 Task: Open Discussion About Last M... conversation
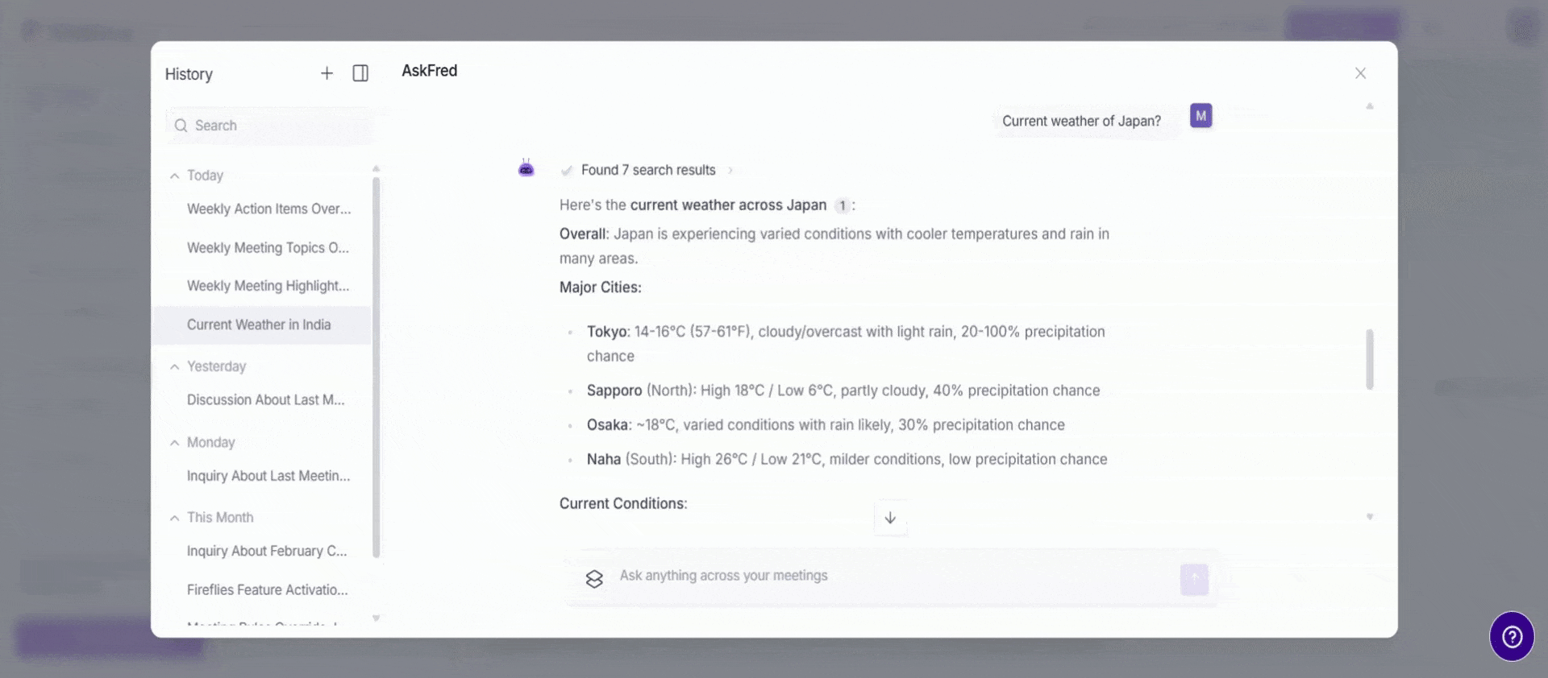265,399
